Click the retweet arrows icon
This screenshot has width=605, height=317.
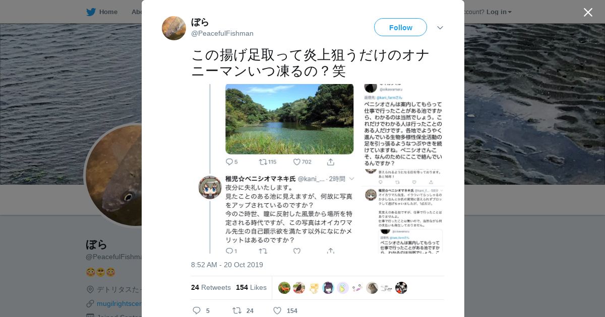(x=236, y=310)
